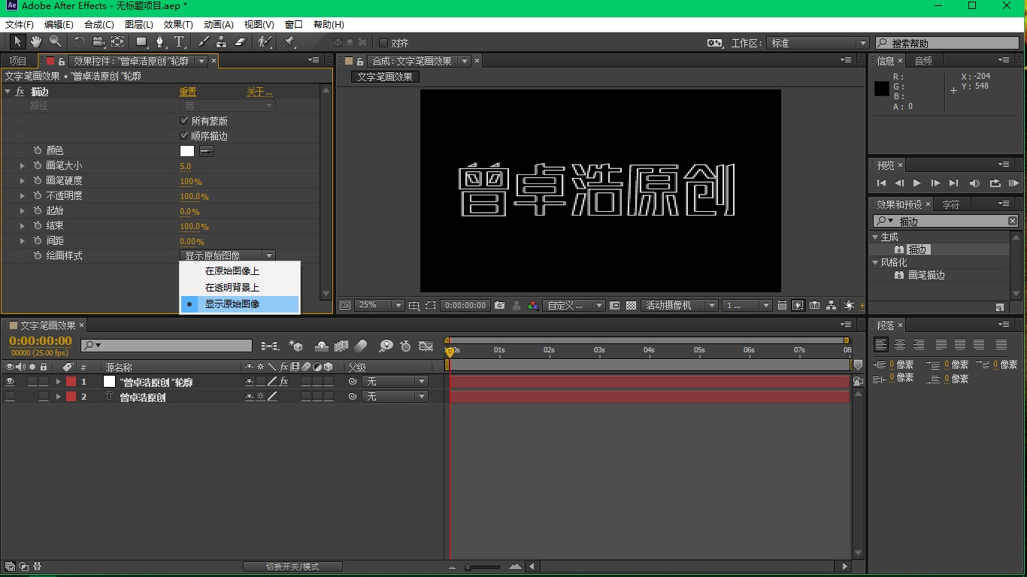This screenshot has height=577, width=1027.
Task: Open the Graph Editor in the timeline
Action: click(426, 346)
